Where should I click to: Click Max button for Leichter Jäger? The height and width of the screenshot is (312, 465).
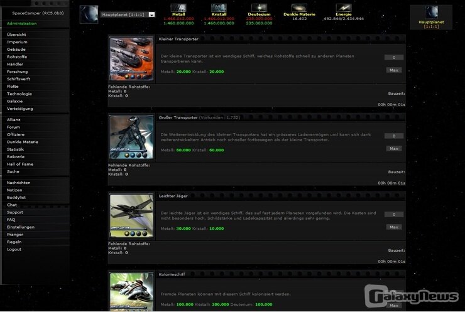click(x=394, y=227)
